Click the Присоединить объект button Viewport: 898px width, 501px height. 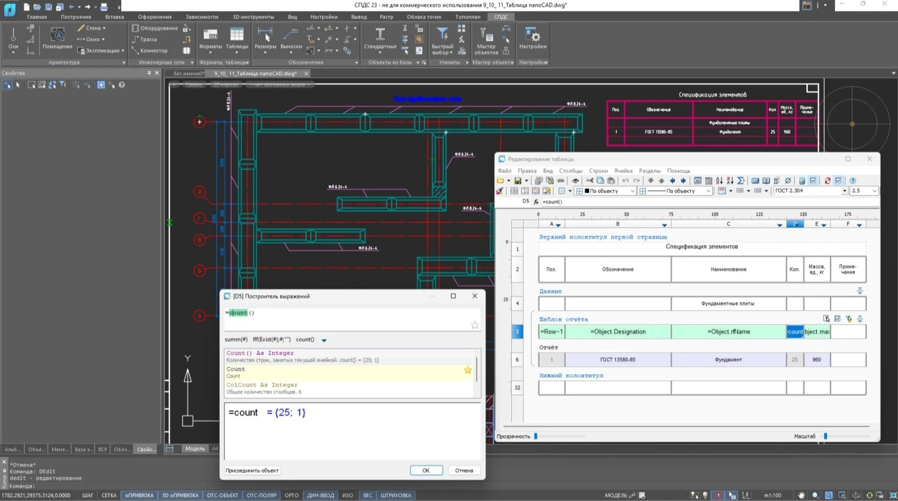pos(252,470)
